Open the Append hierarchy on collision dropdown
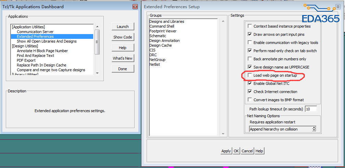This screenshot has height=168, width=345. (x=283, y=129)
